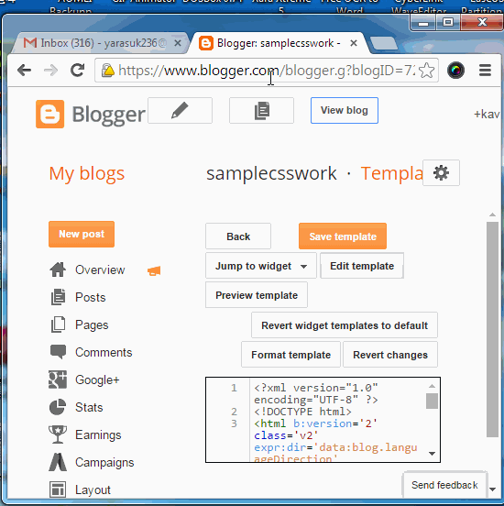This screenshot has width=504, height=506.
Task: Click the page's main vertical scrollbar thumb
Action: coord(492,329)
